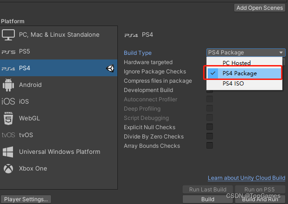This screenshot has width=288, height=204.
Task: Click the Xbox logo icon
Action: 8,169
